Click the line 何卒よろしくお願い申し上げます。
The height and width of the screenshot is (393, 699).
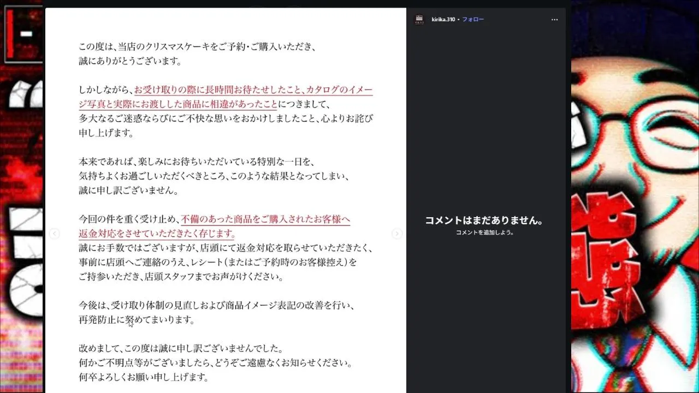click(x=144, y=377)
